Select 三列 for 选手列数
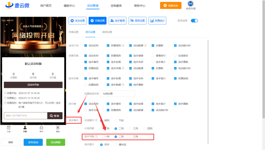 tap(131, 136)
